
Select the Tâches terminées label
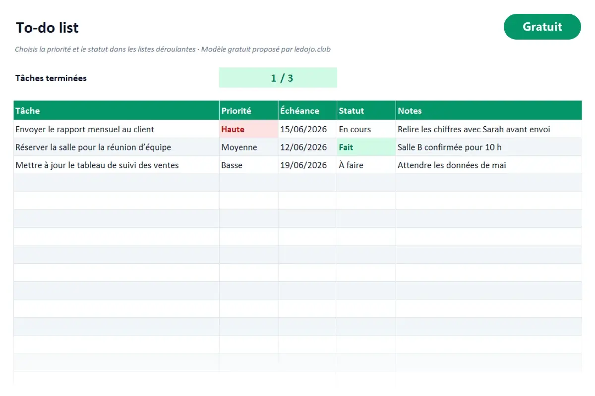[51, 78]
